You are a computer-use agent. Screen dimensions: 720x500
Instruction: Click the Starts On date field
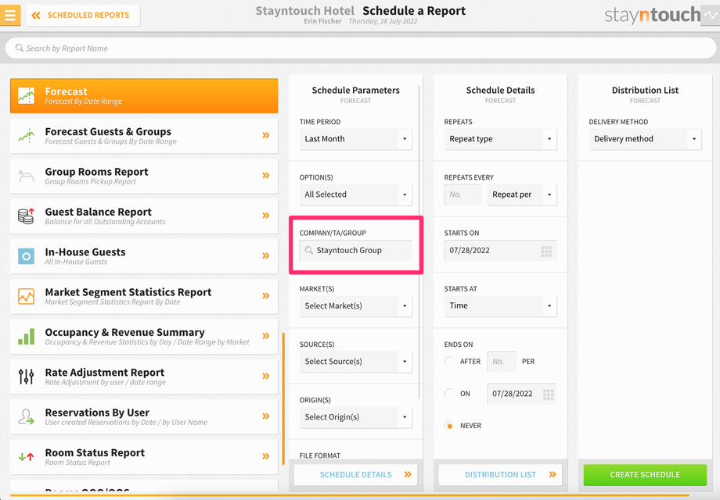[x=501, y=250]
